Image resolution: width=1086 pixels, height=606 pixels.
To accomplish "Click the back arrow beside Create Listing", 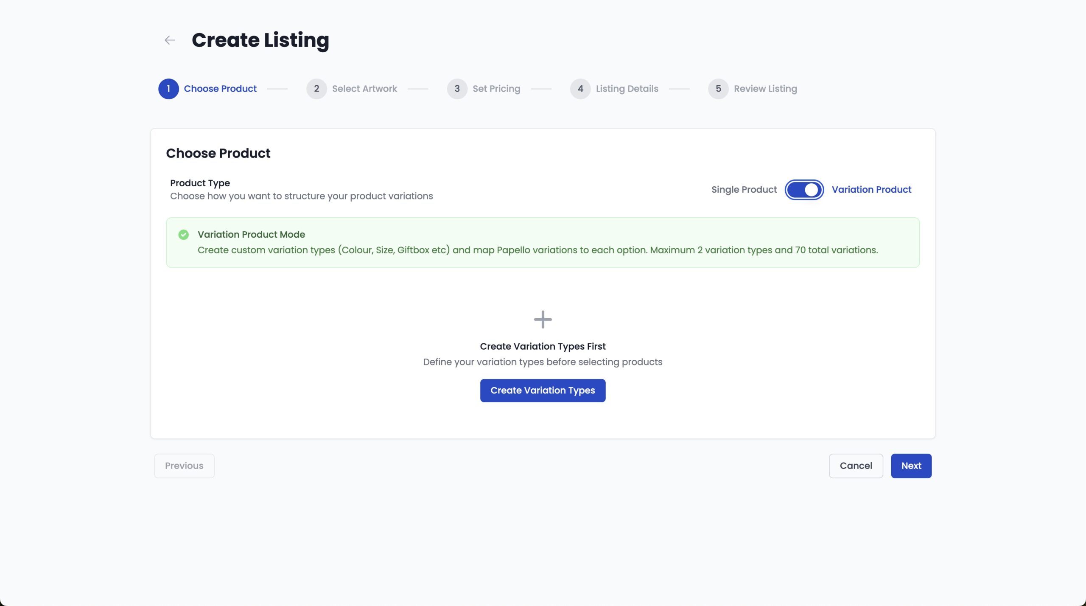I will [170, 40].
